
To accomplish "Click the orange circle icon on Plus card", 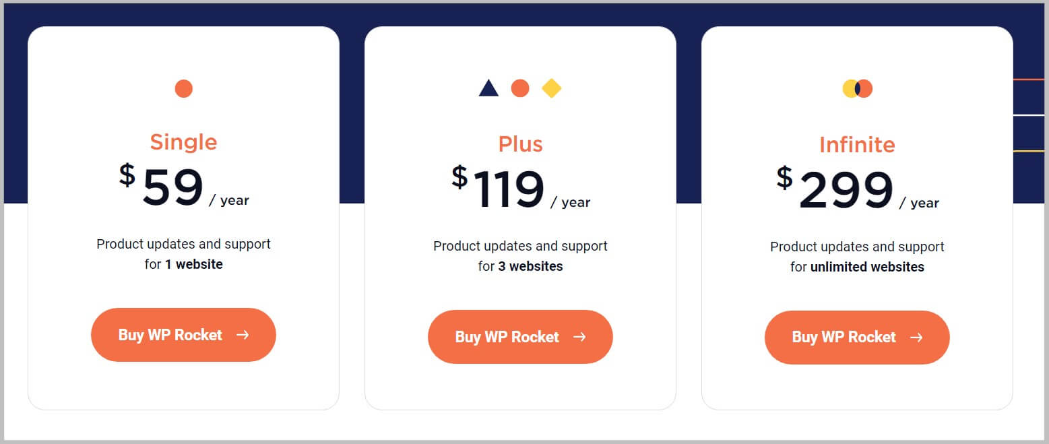I will pos(520,88).
